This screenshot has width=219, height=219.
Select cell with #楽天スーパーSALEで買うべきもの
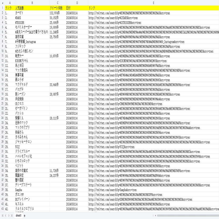coord(32,32)
